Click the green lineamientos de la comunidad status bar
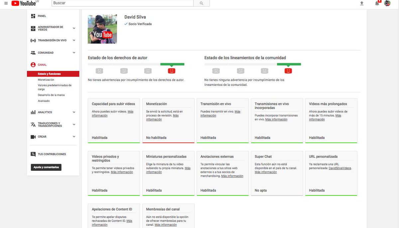Image resolution: width=399 pixels, height=228 pixels. 289,64
